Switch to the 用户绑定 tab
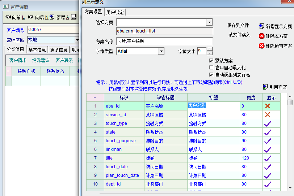 click(115, 12)
